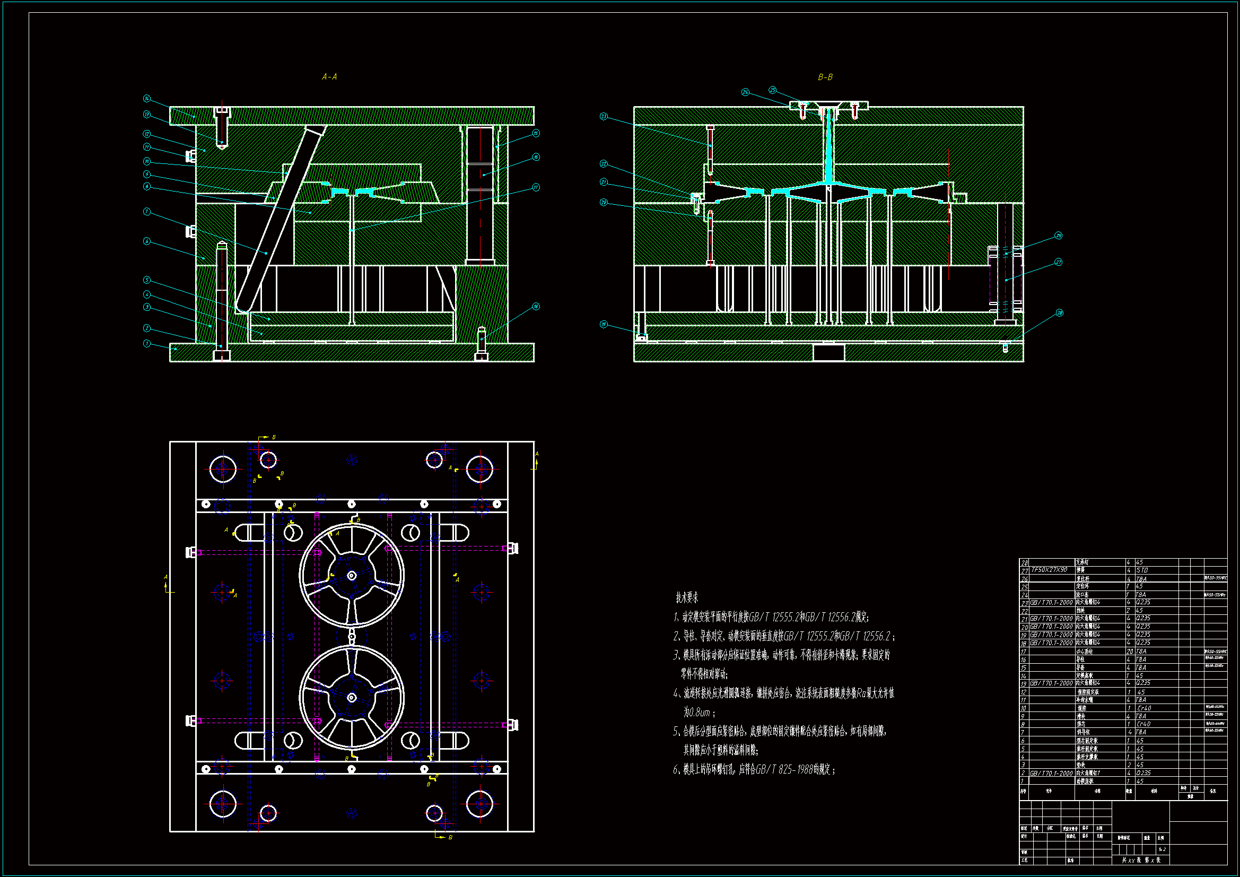The height and width of the screenshot is (877, 1240).
Task: Click technical requirement line 6 about GB/T 825-1988
Action: pos(754,769)
